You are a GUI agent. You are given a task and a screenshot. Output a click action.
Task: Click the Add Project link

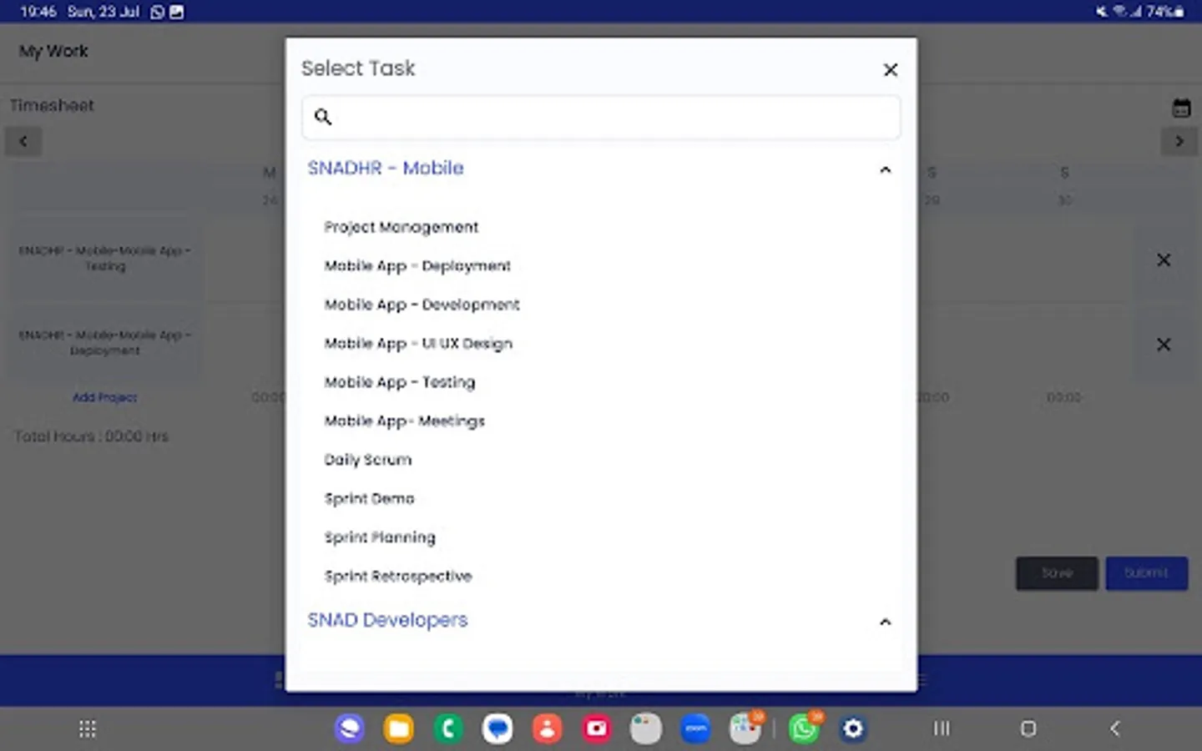(105, 397)
